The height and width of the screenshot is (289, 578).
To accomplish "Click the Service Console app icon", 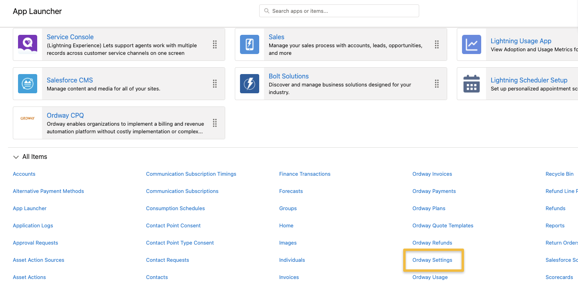I will [x=28, y=44].
